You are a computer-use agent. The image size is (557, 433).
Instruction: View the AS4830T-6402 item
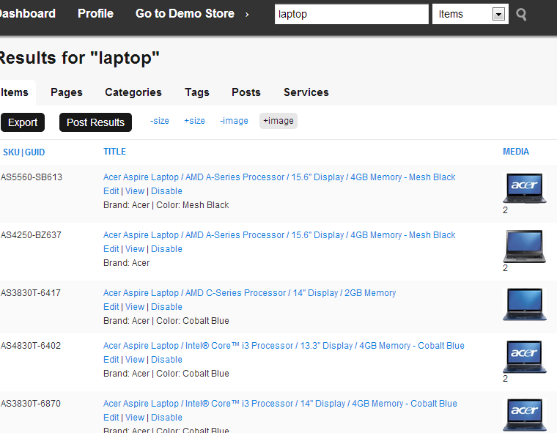135,360
